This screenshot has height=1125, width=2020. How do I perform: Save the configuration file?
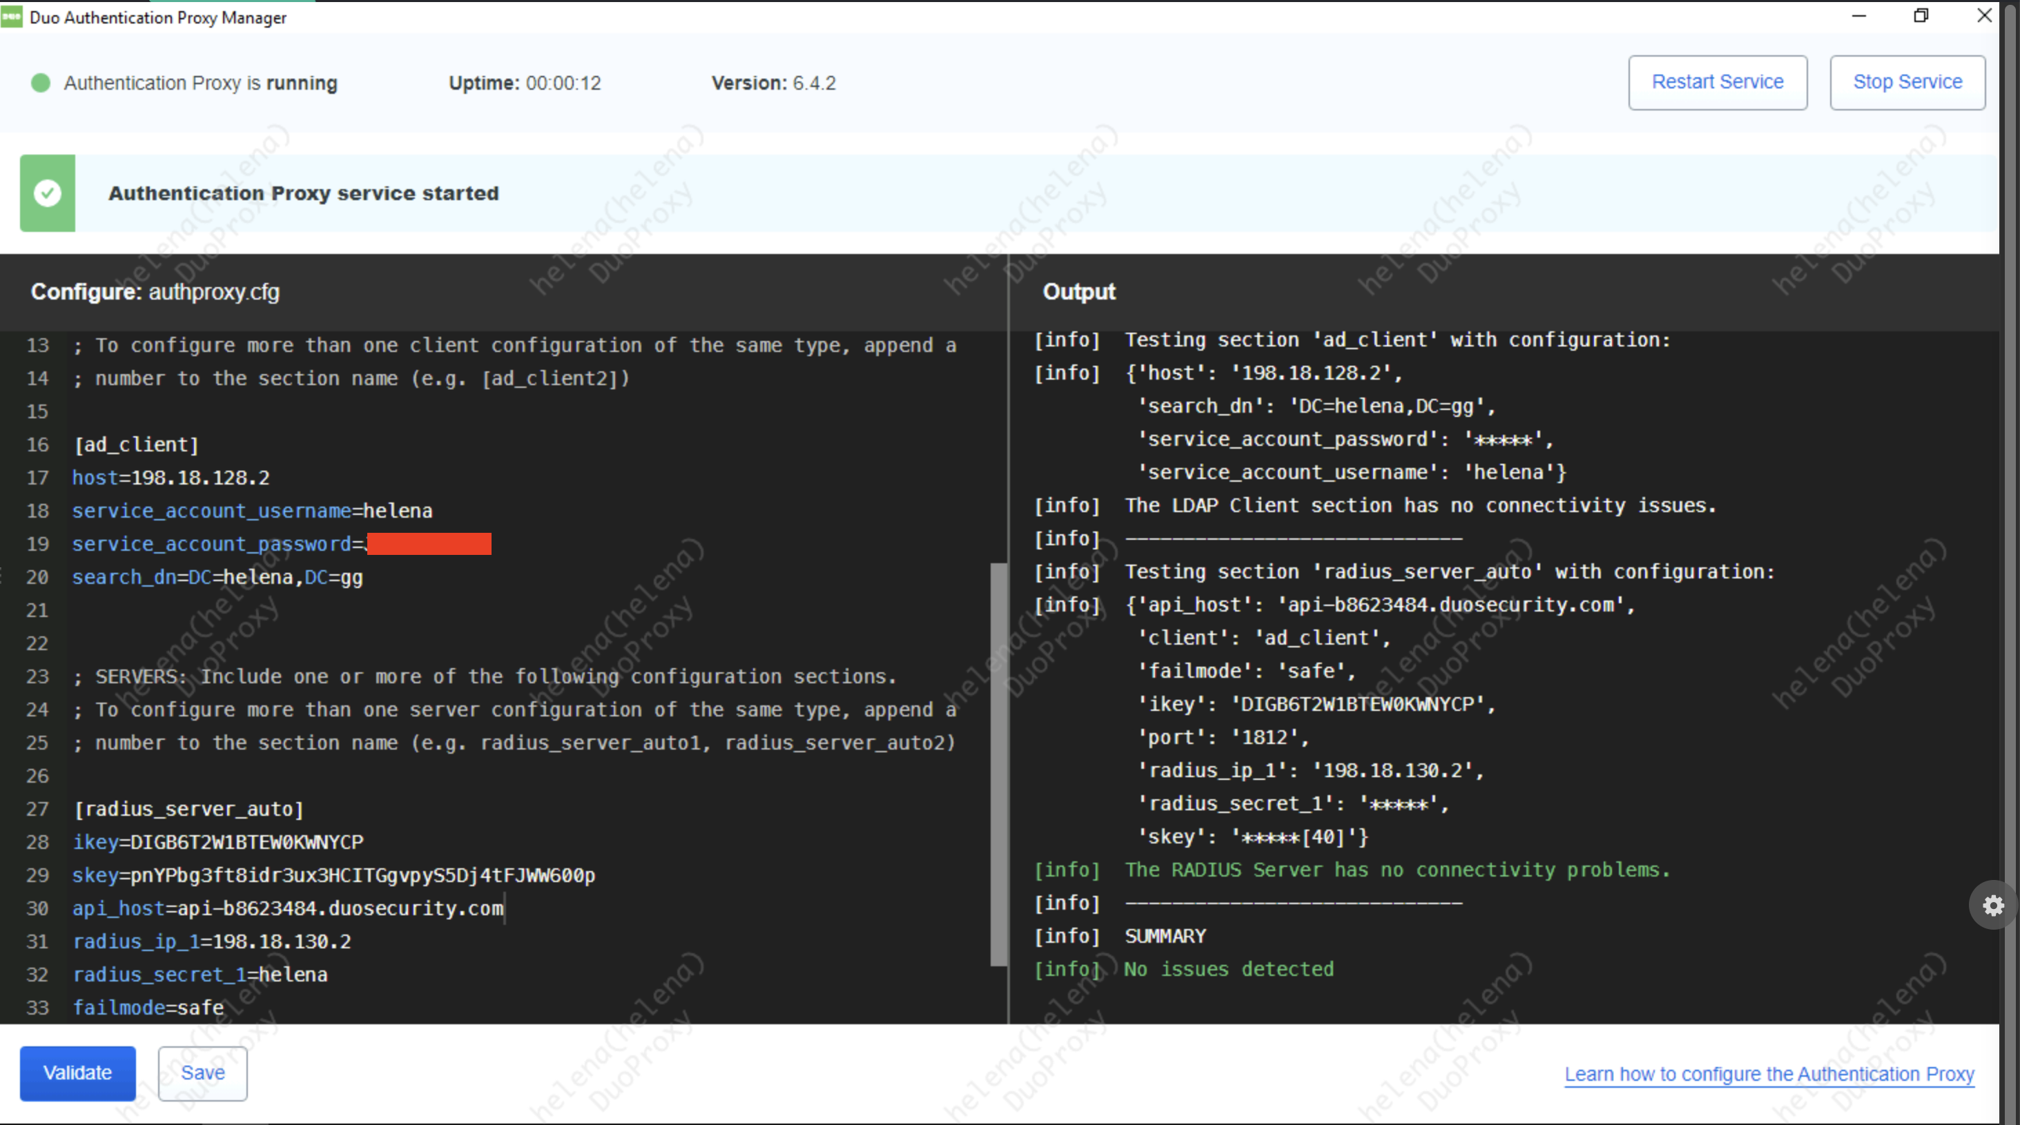coord(202,1073)
